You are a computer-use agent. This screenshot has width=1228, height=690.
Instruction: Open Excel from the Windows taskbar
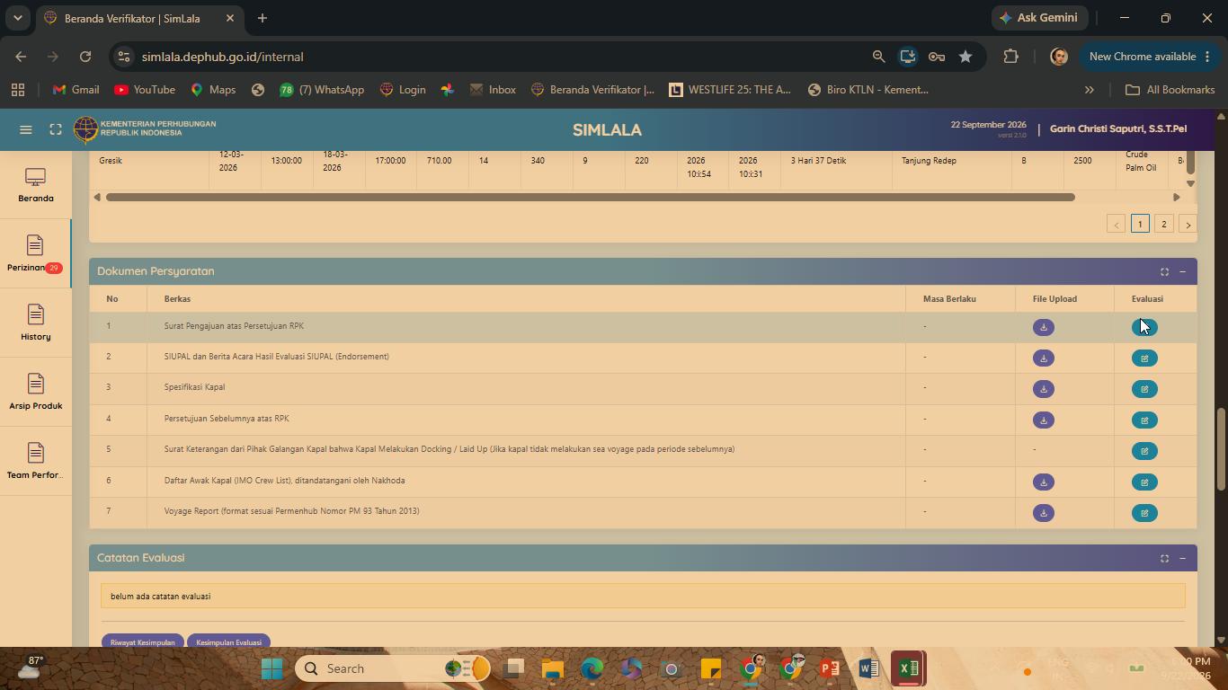[908, 668]
